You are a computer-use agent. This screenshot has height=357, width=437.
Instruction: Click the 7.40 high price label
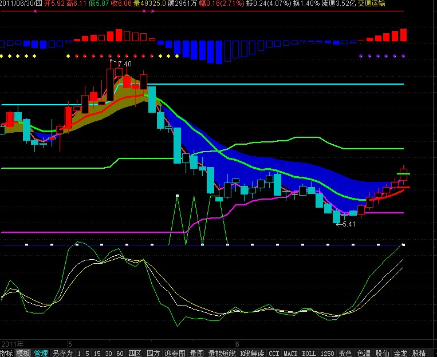pyautogui.click(x=125, y=64)
